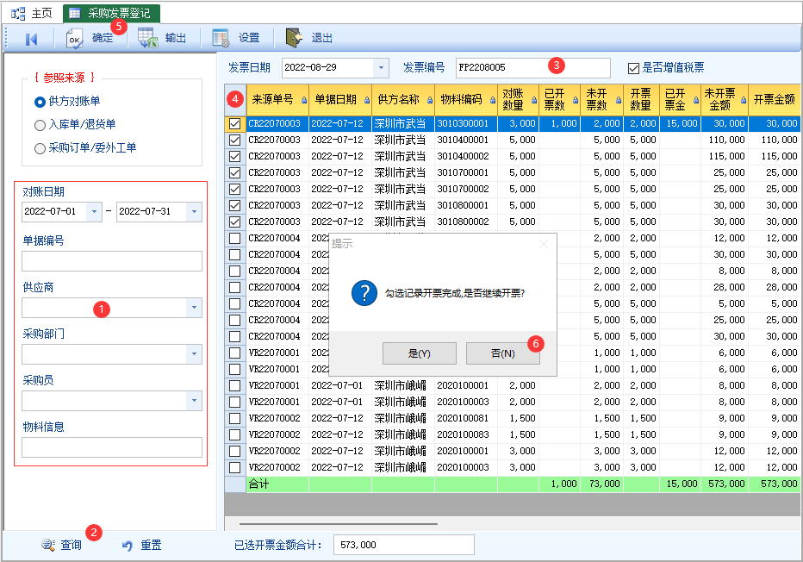Click 确定 confirm toolbar button
The width and height of the screenshot is (803, 562).
pos(90,39)
